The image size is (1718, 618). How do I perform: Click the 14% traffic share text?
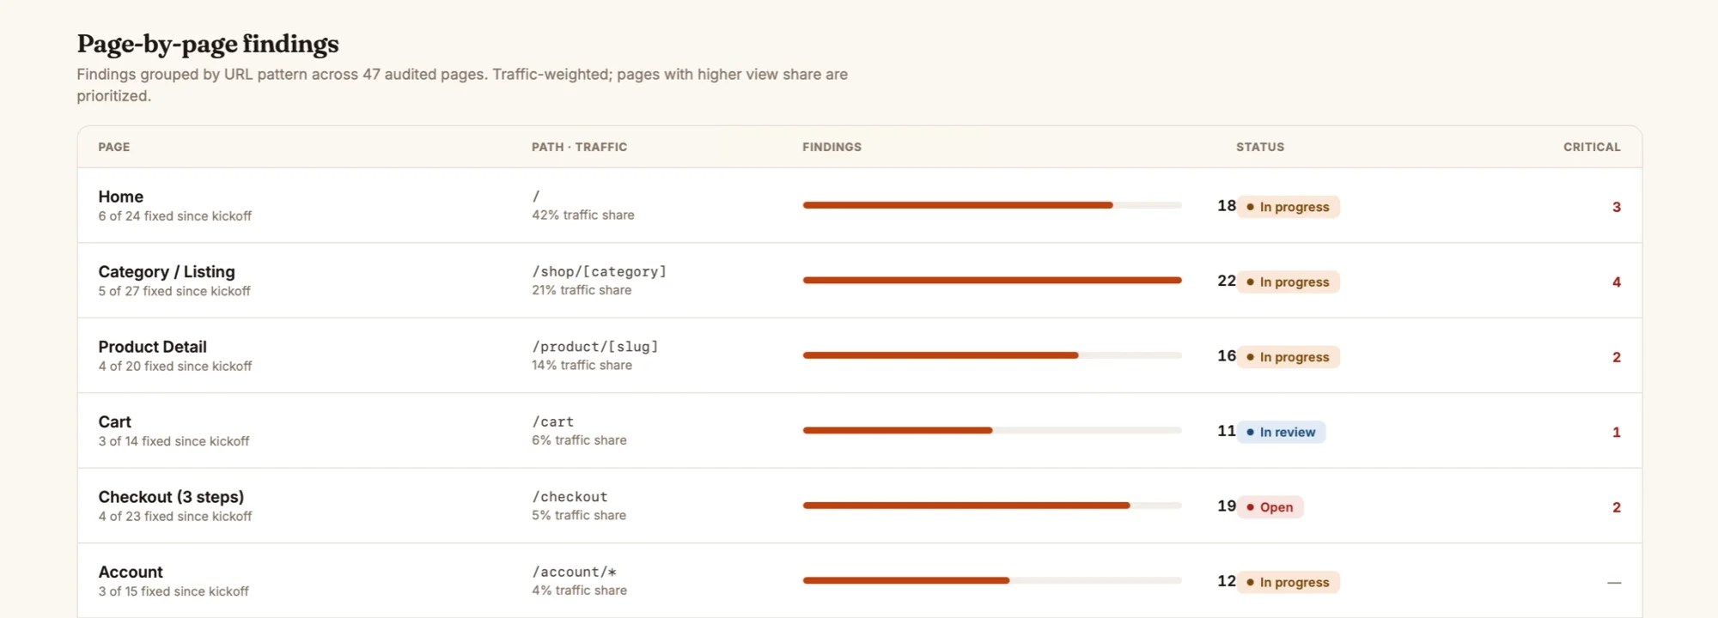tap(582, 366)
